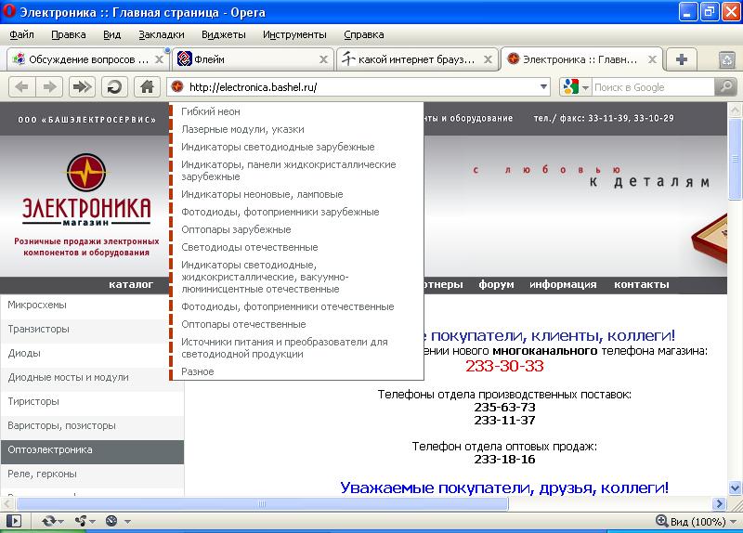Select Разное in the submenu
743x533 pixels.
click(198, 372)
